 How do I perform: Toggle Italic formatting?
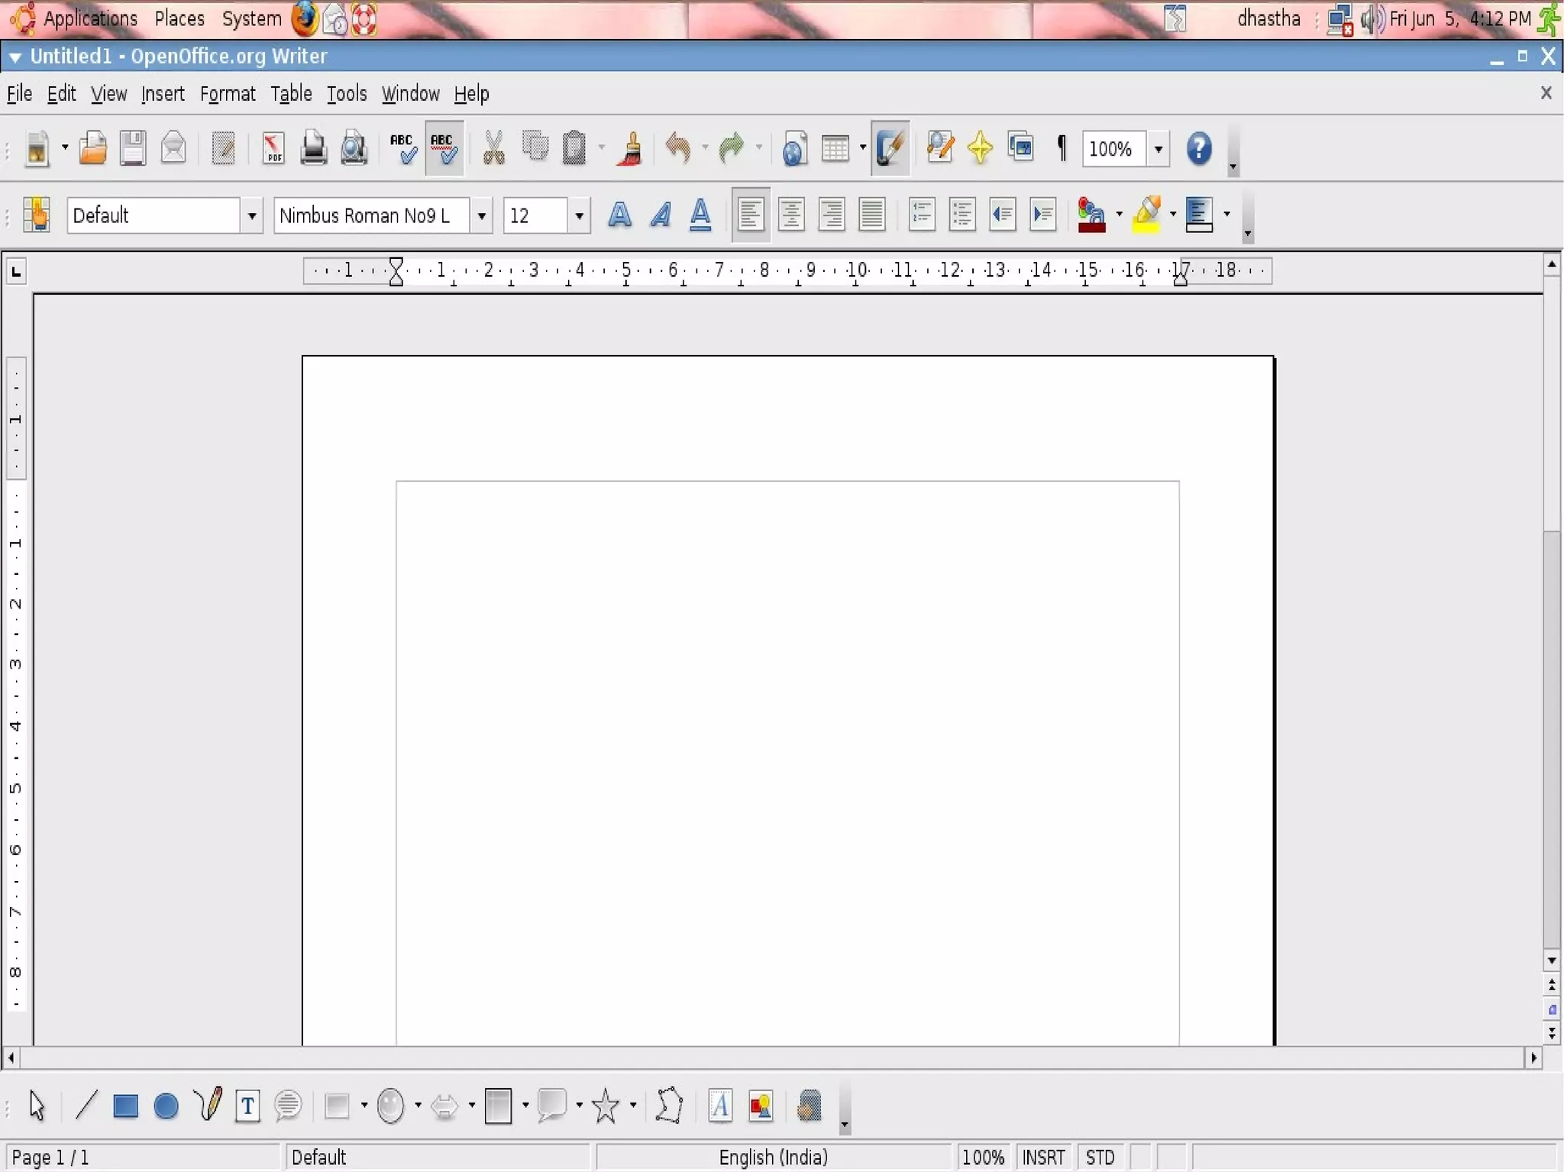pyautogui.click(x=661, y=215)
